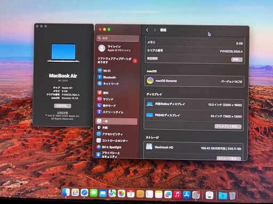Viewport: 273px width, 204px height.
Task: Open App Store in the Dock
Action: coord(187,195)
